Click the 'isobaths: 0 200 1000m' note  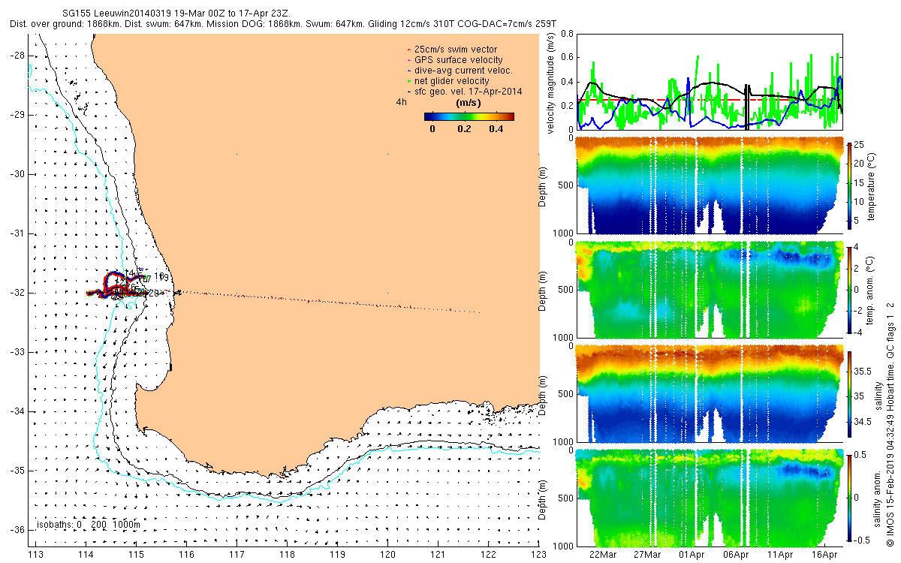point(87,525)
